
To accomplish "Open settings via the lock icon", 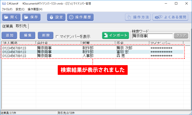I will click(x=51, y=17).
